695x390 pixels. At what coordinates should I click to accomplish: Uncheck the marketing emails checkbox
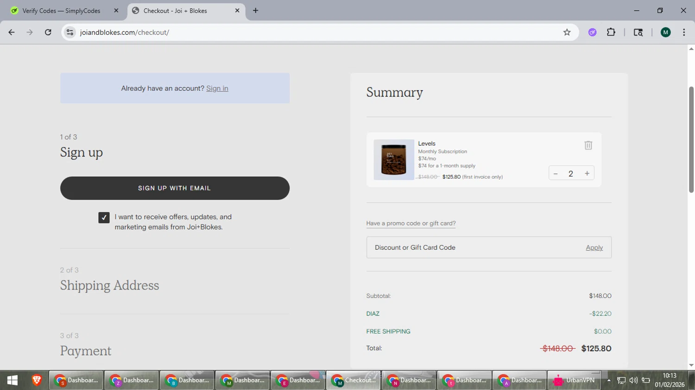(x=104, y=217)
